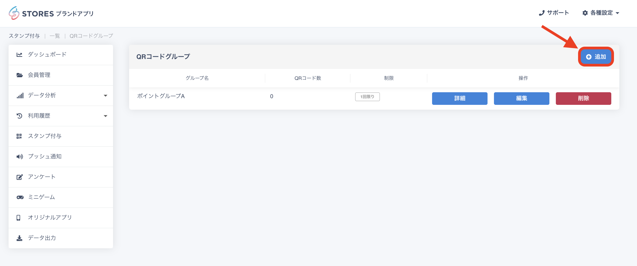This screenshot has height=266, width=637.
Task: Open the 各種設定 dropdown menu
Action: (601, 13)
